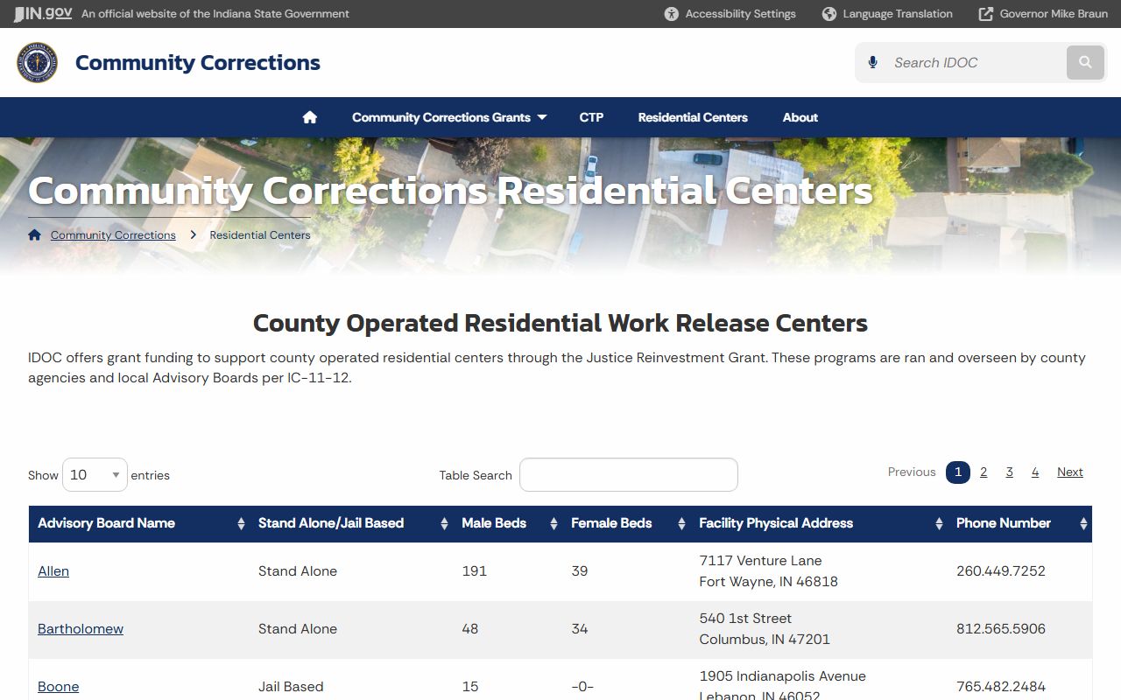Click the IN.gov logo
The image size is (1121, 700).
coord(42,14)
